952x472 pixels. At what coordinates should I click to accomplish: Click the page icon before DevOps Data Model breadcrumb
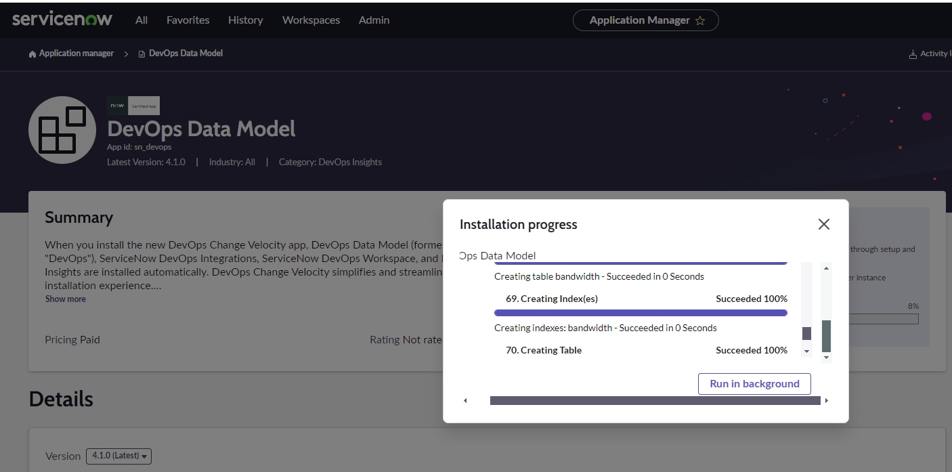142,53
